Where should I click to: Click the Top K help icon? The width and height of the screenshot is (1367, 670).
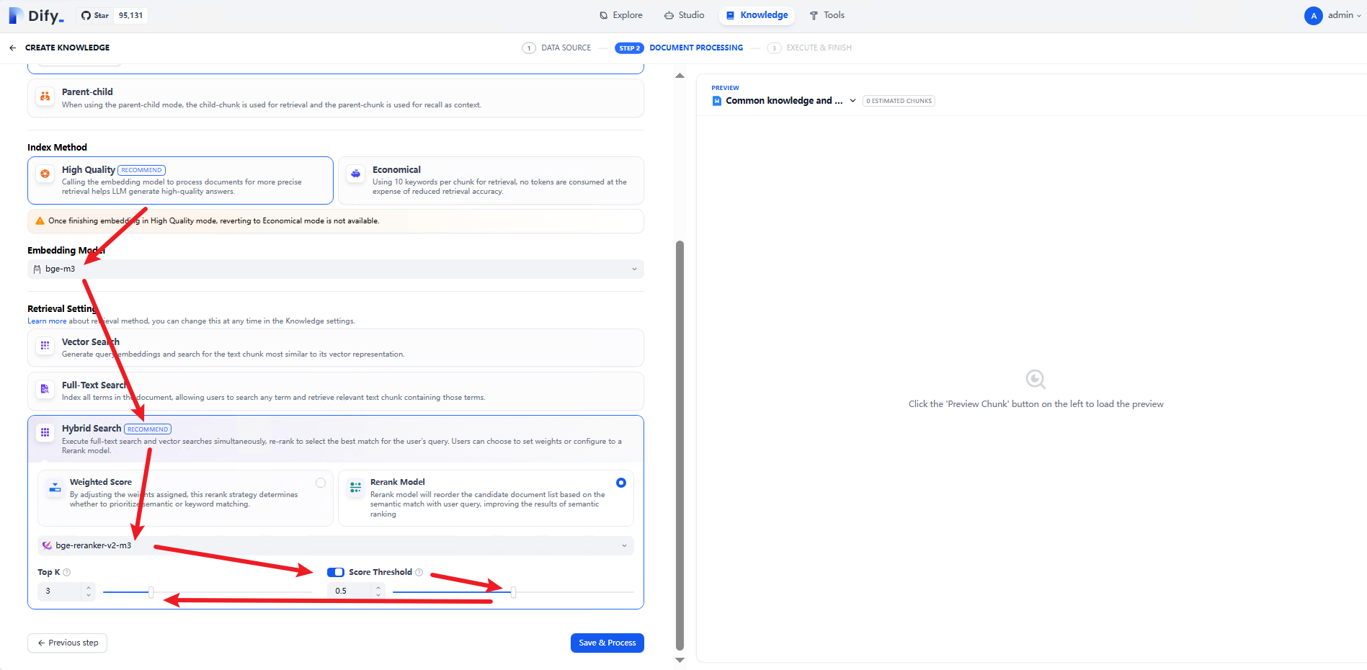(67, 572)
